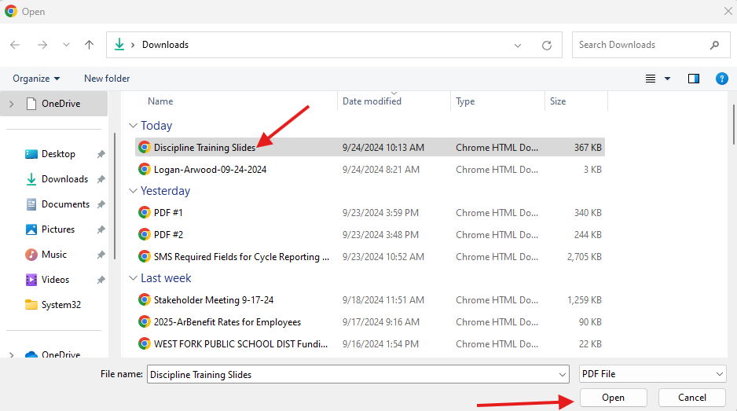Collapse the Today group
The image size is (737, 411).
pos(133,126)
